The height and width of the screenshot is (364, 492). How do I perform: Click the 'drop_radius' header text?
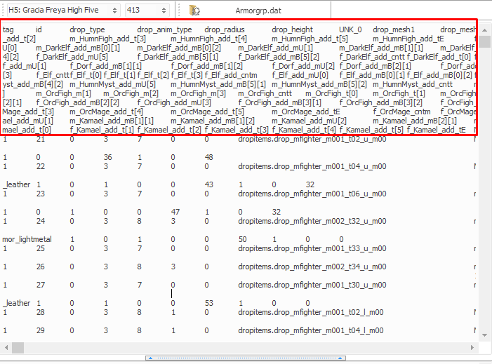click(225, 29)
